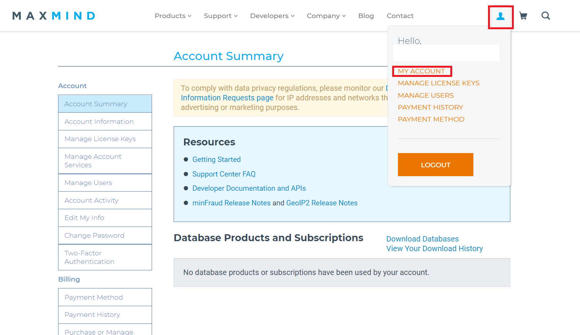Click the search magnifier icon
The height and width of the screenshot is (335, 580).
(x=545, y=16)
